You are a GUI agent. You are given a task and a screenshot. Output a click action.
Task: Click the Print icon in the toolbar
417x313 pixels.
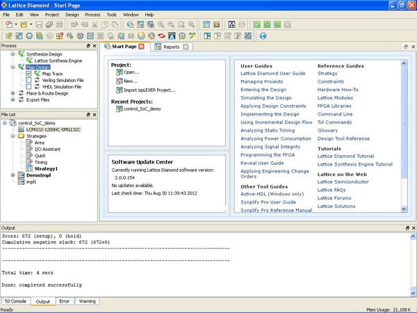[x=58, y=24]
